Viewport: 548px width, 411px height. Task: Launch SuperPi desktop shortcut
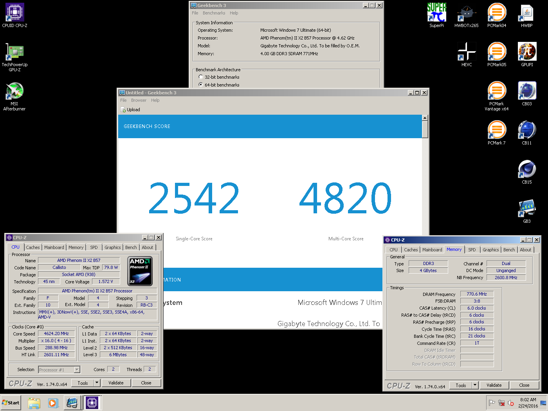(436, 15)
